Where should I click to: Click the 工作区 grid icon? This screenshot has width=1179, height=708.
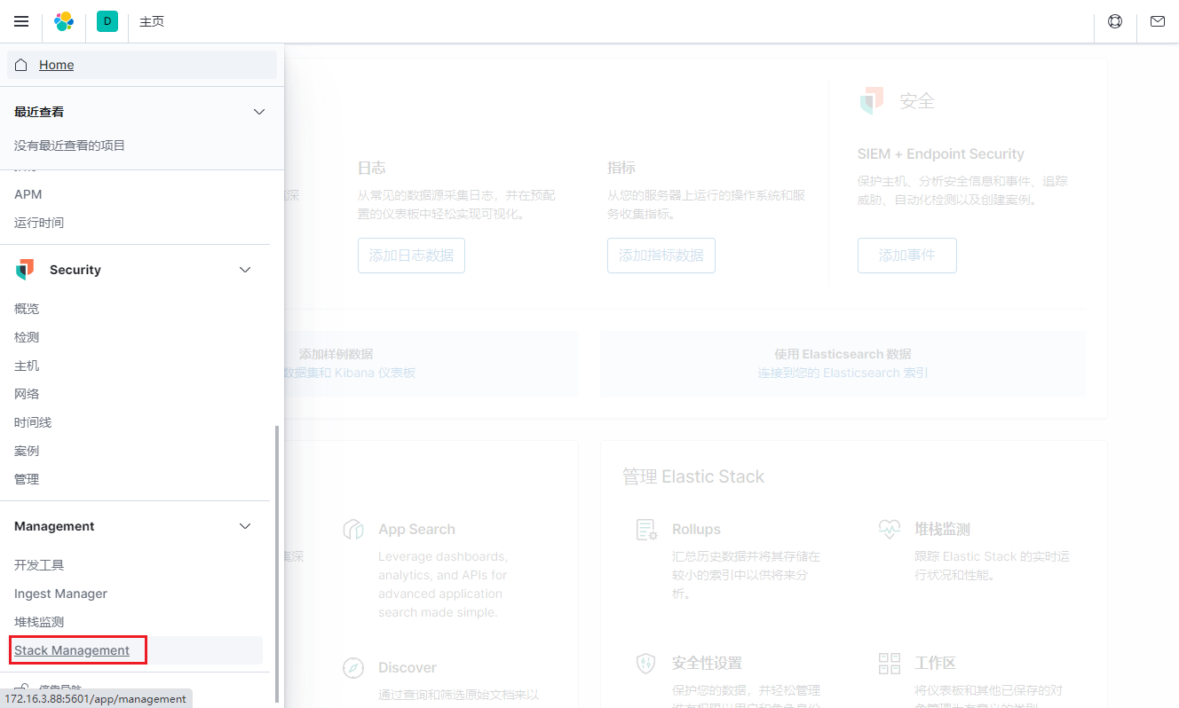coord(890,663)
